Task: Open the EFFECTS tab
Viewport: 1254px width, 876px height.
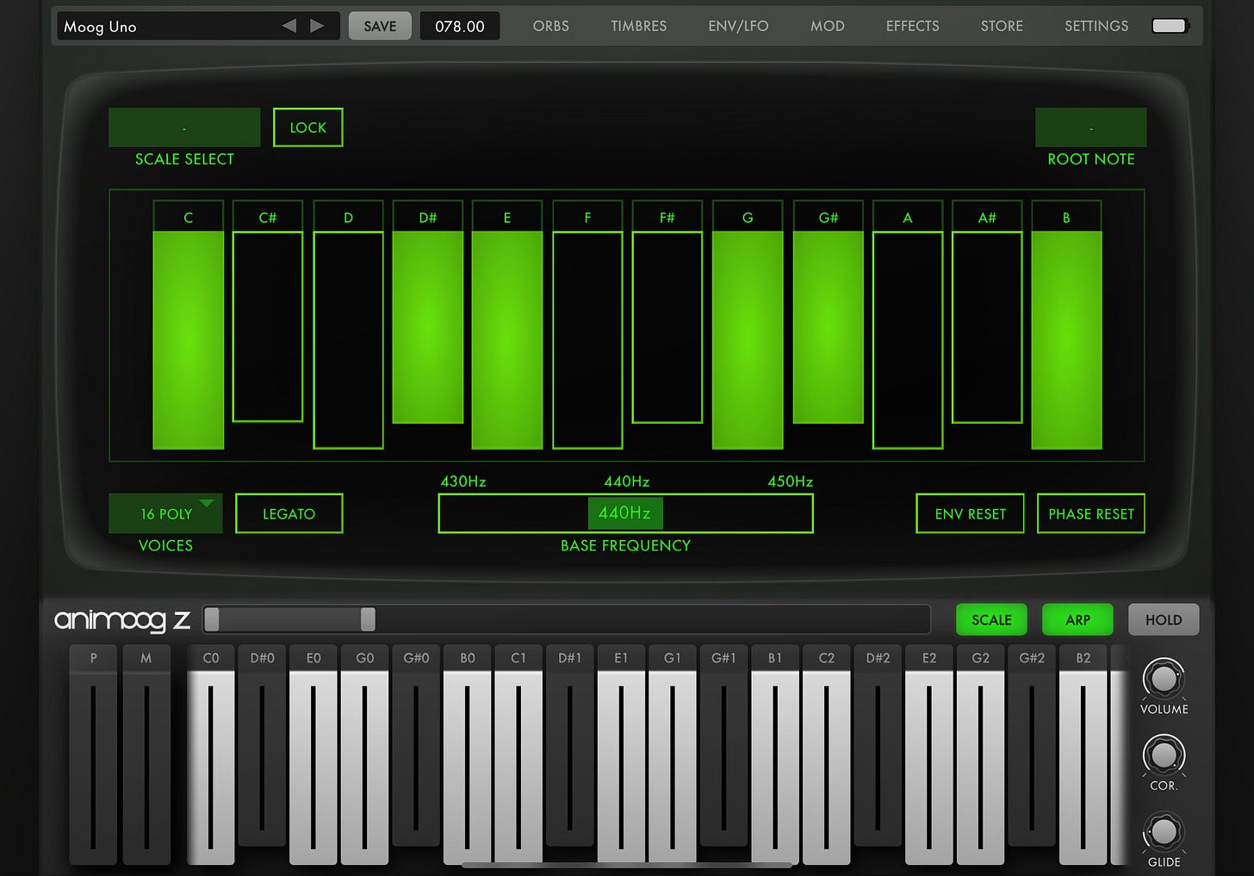Action: [x=913, y=26]
